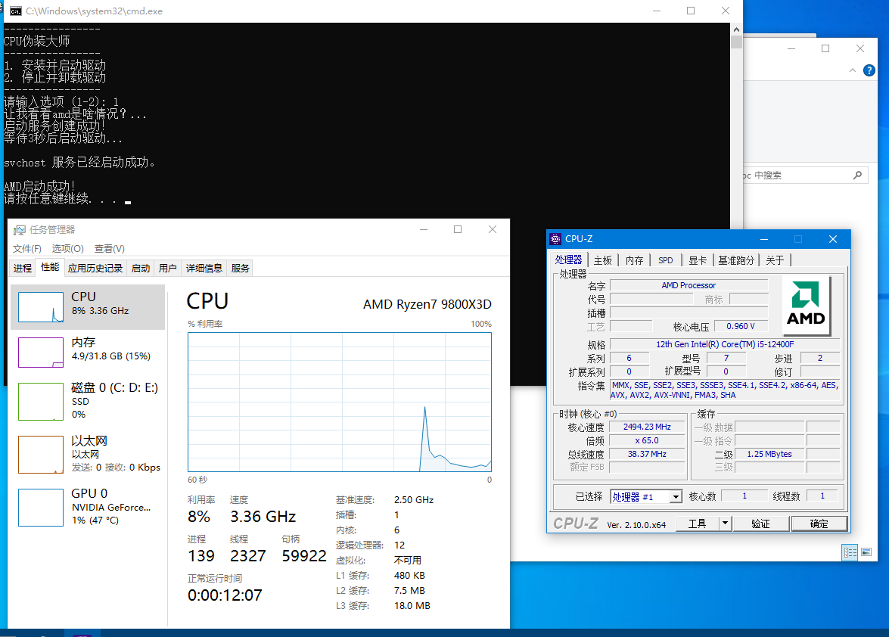Click the 38.37 MHz bus speed value
Screen dimensions: 889x637
point(647,454)
